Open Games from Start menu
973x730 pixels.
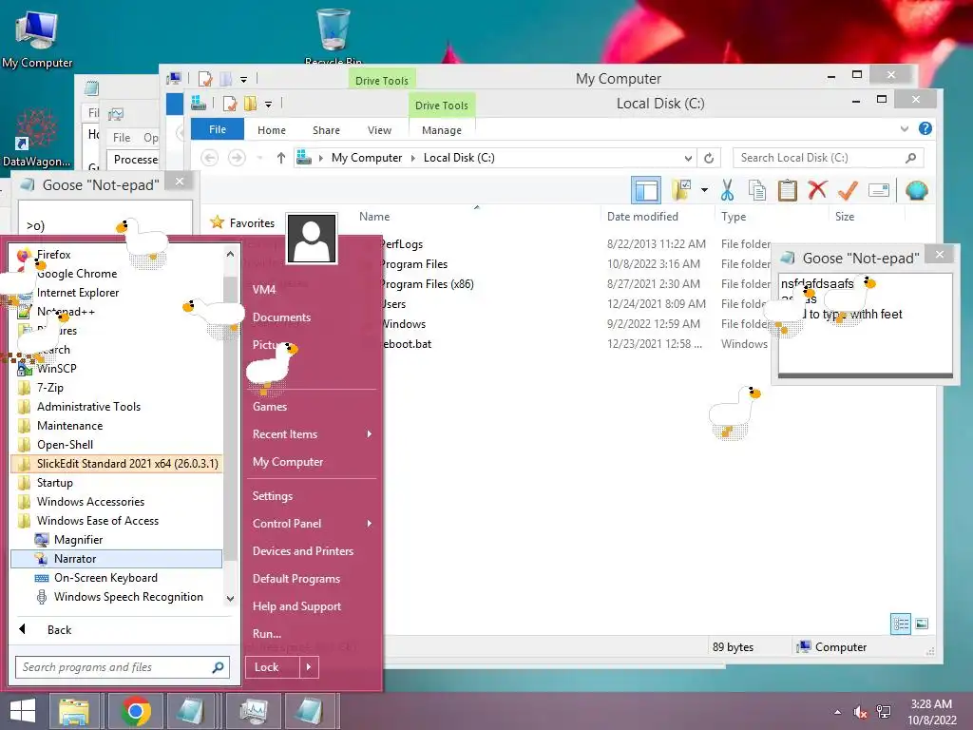pyautogui.click(x=269, y=407)
